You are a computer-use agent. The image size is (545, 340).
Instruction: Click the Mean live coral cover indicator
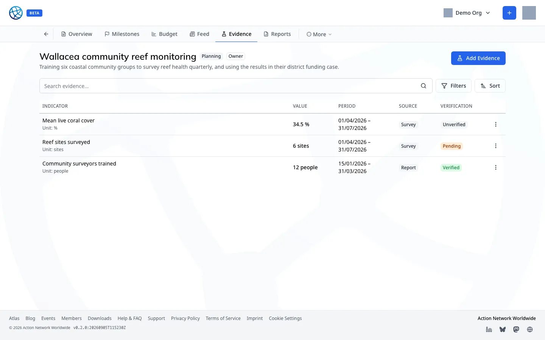point(69,121)
